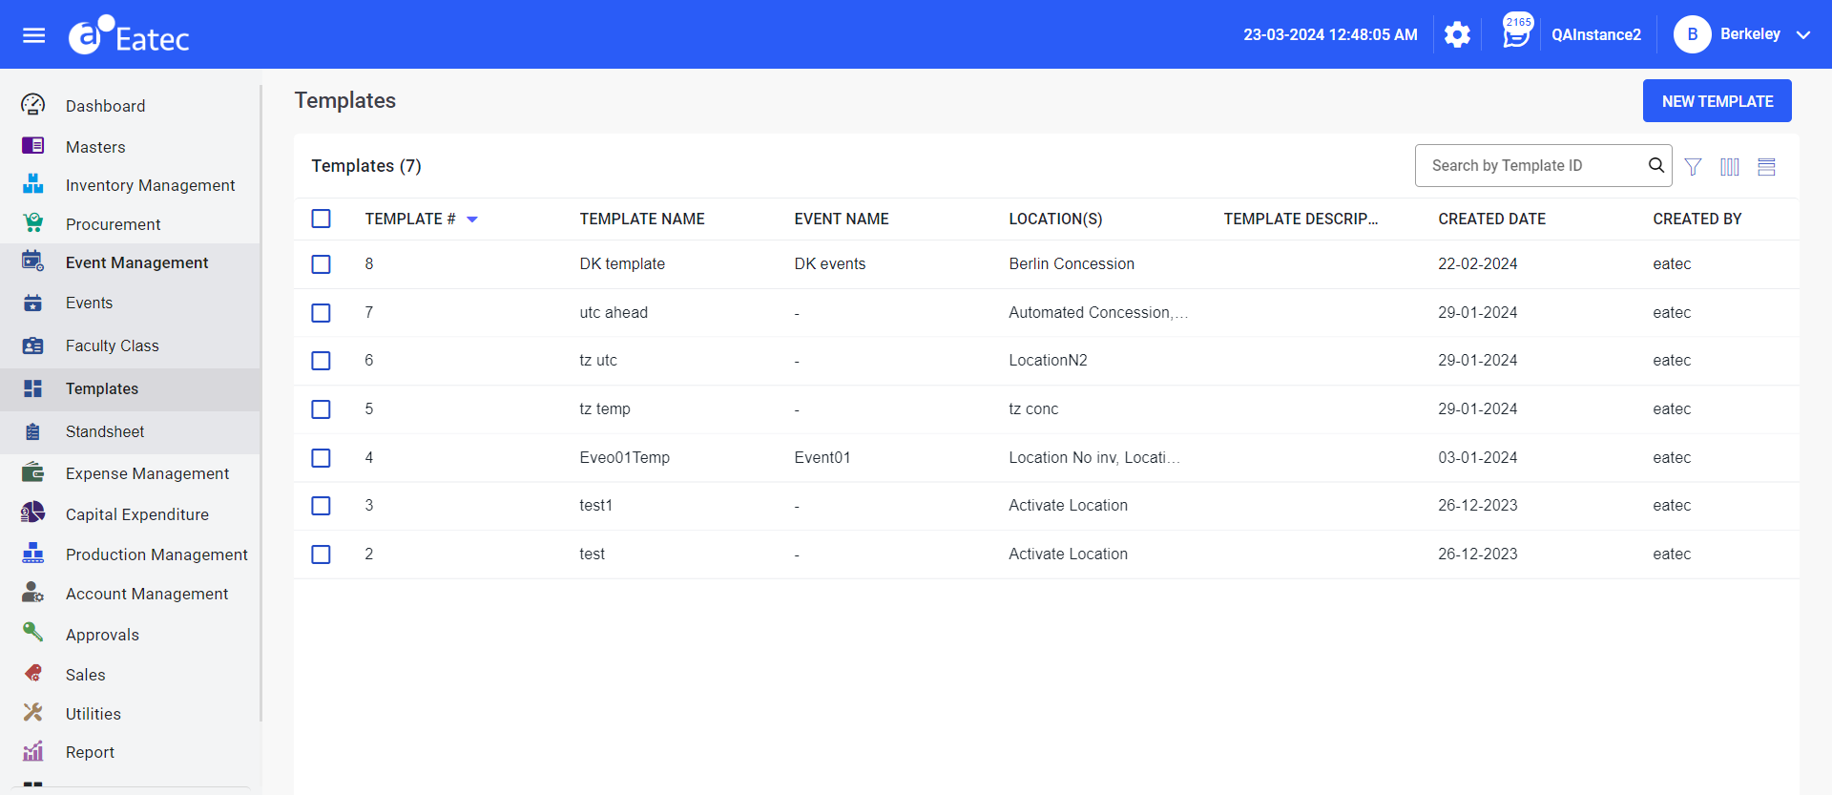
Task: Open Events in the sidebar
Action: (130, 303)
